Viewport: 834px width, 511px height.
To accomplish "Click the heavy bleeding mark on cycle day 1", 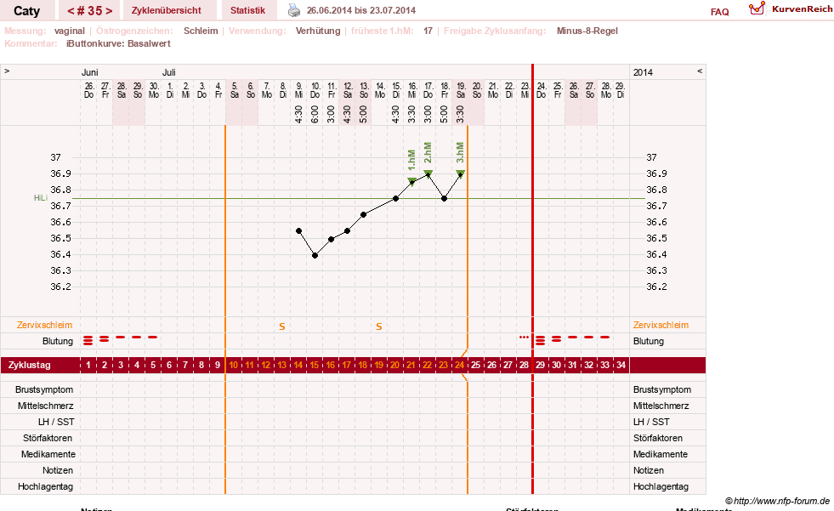I will tap(88, 340).
